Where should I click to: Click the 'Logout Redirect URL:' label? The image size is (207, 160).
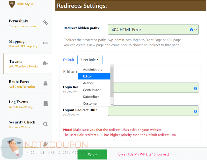click(x=80, y=110)
